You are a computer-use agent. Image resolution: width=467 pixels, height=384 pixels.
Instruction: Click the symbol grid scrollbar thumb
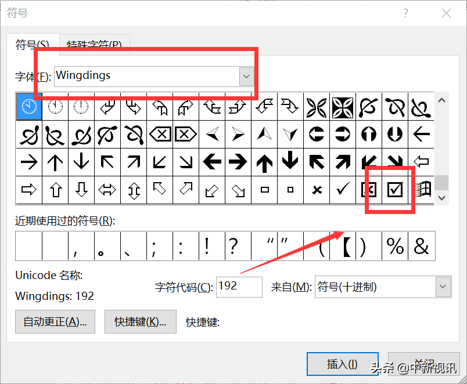point(441,183)
